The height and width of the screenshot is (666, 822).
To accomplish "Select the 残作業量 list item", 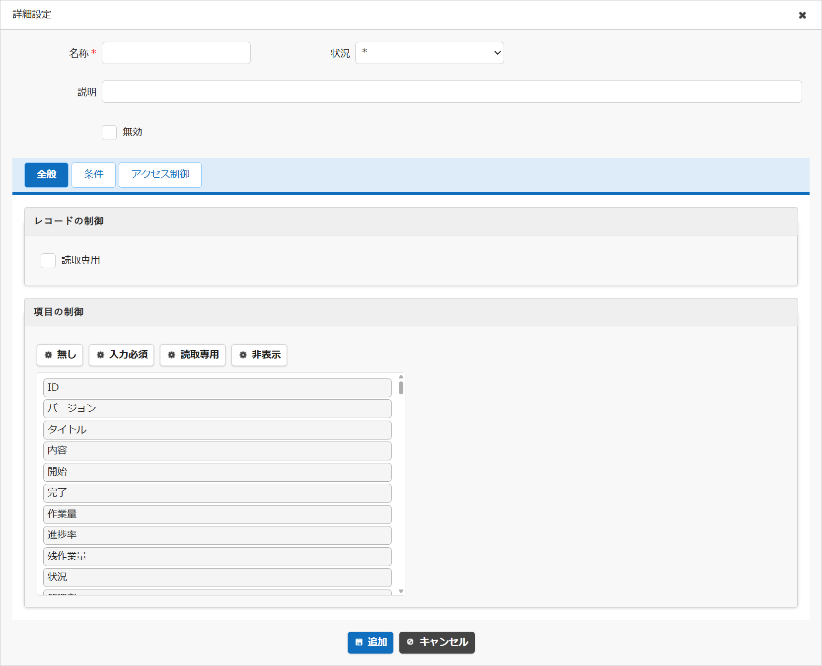I will 218,557.
